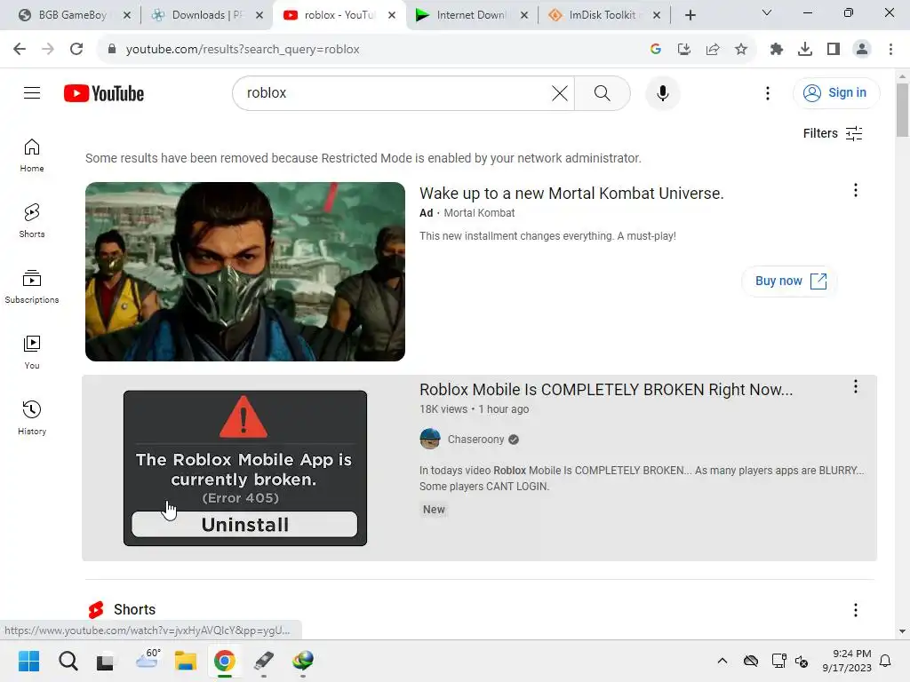Open the YouTube hamburger guide menu

point(32,92)
